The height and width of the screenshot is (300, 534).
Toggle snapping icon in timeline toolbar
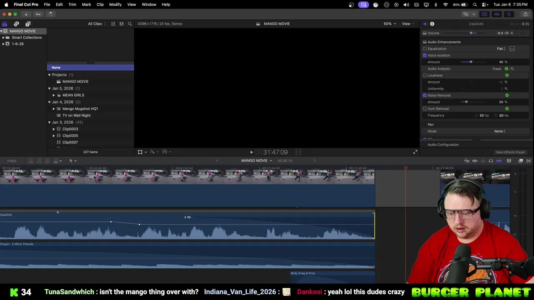pyautogui.click(x=499, y=161)
